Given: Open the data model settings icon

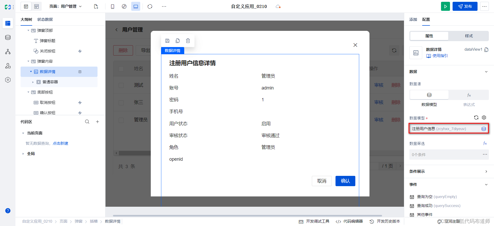Looking at the screenshot, I should click(x=484, y=117).
